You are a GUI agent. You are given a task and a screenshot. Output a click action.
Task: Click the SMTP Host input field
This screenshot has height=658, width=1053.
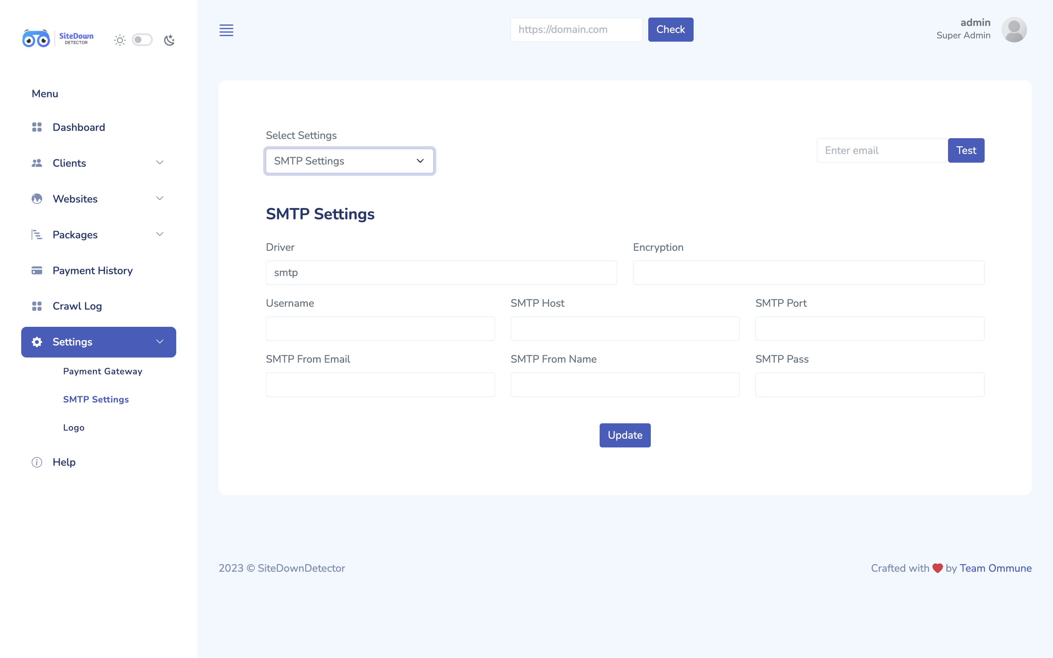click(624, 329)
